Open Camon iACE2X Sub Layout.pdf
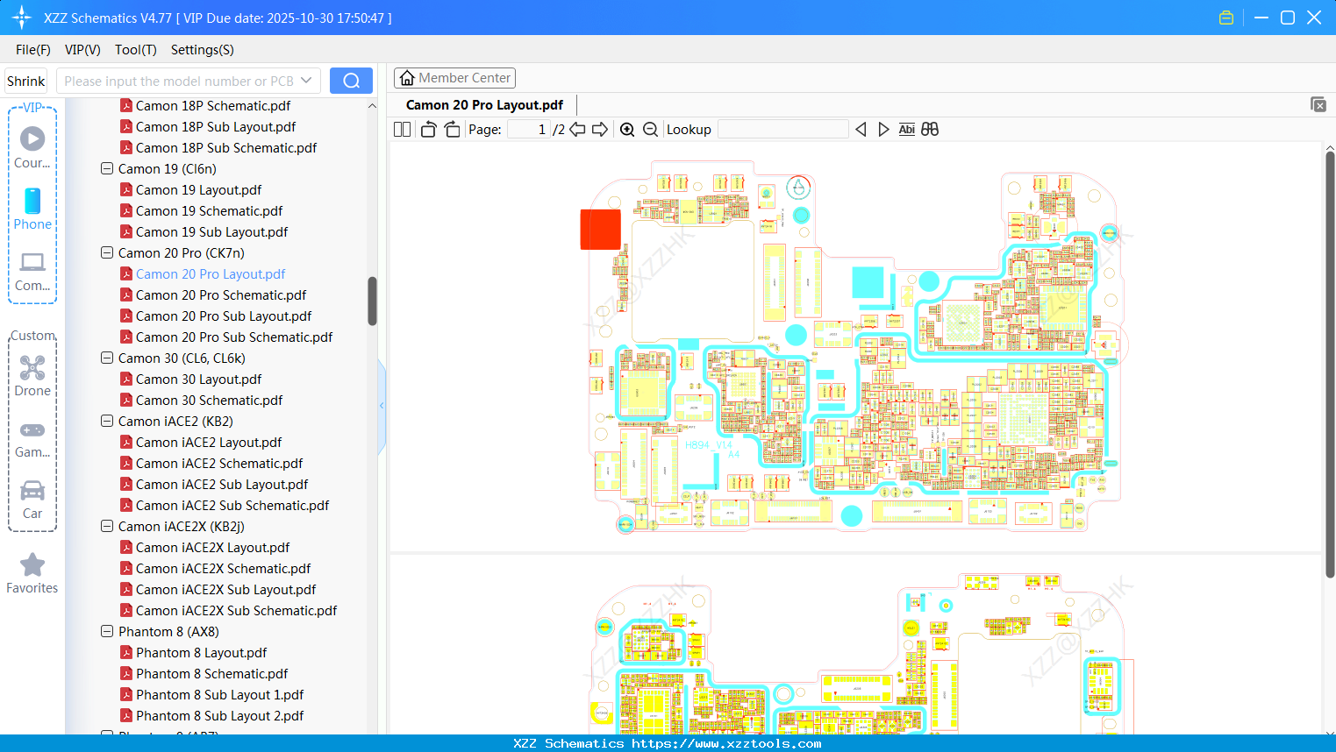 click(225, 589)
